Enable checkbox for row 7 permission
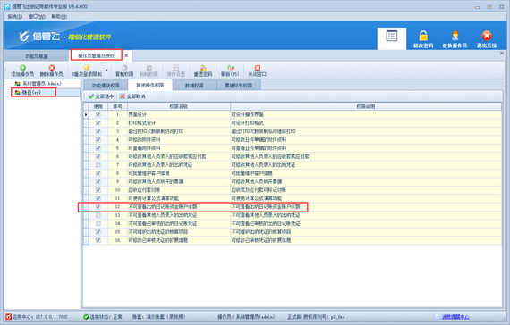510x325 pixels. 98,165
